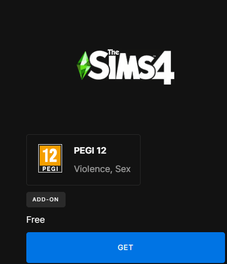Click the green plumbob diamond icon
Image resolution: width=227 pixels, height=264 pixels.
pyautogui.click(x=83, y=66)
